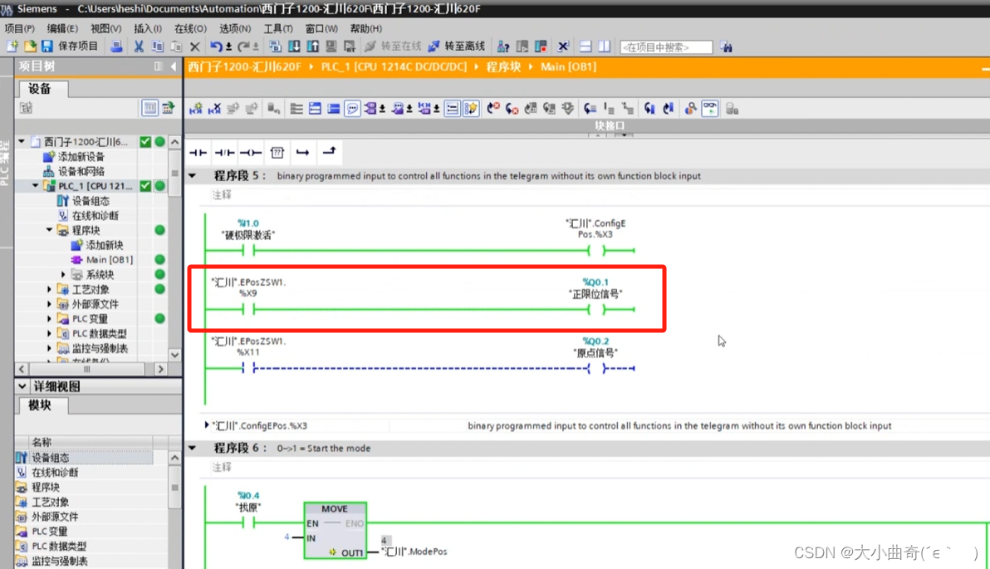Click the Open project folder icon
This screenshot has width=990, height=569.
(30, 46)
